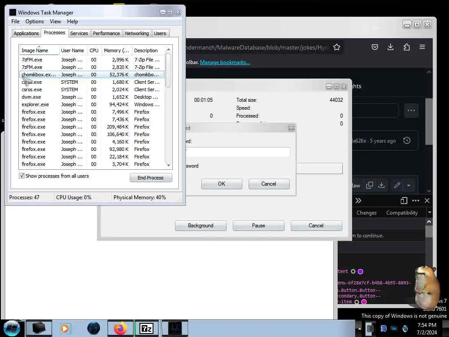The image size is (449, 337).
Task: Select the chomikbox.exe process row
Action: click(x=92, y=75)
